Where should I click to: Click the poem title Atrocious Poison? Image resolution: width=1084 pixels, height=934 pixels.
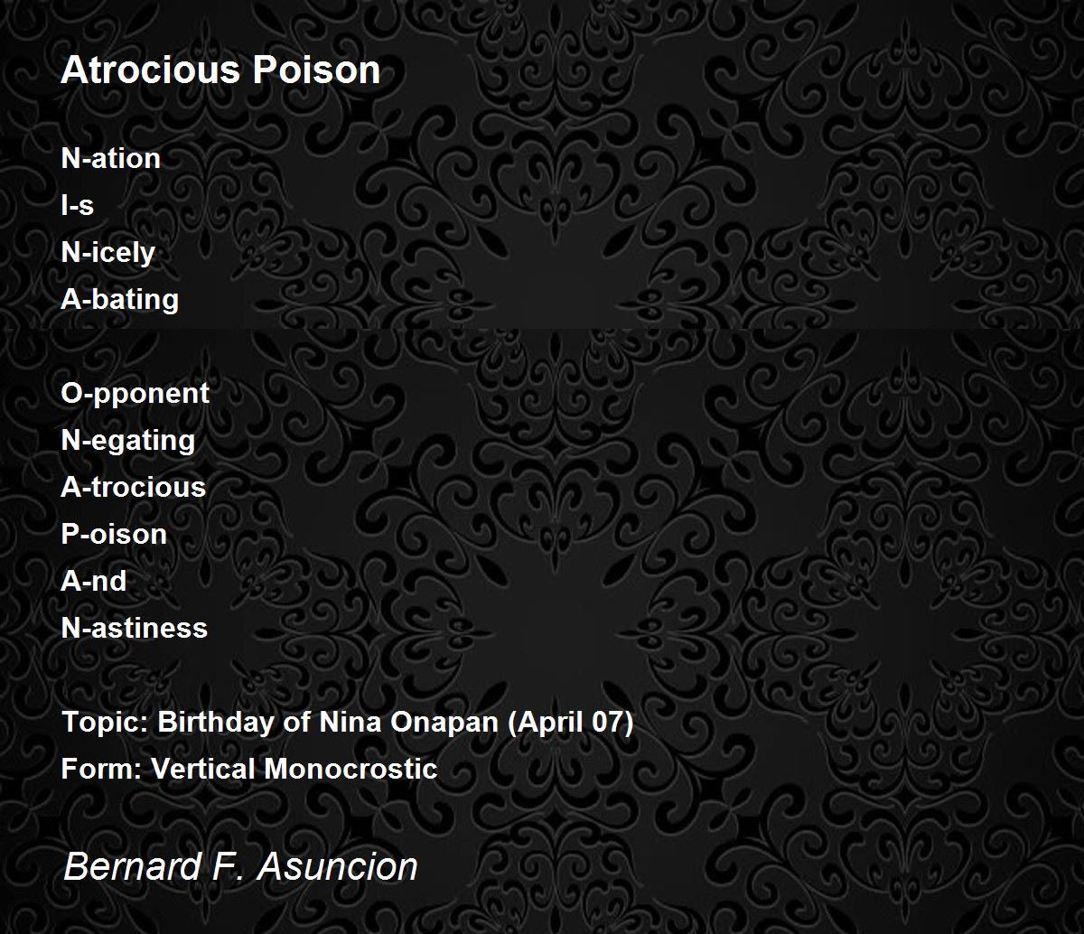click(220, 70)
